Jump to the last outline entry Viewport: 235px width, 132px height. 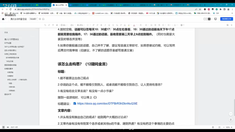(8, 94)
